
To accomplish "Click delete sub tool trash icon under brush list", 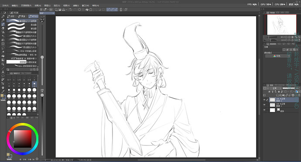I will (x=38, y=69).
